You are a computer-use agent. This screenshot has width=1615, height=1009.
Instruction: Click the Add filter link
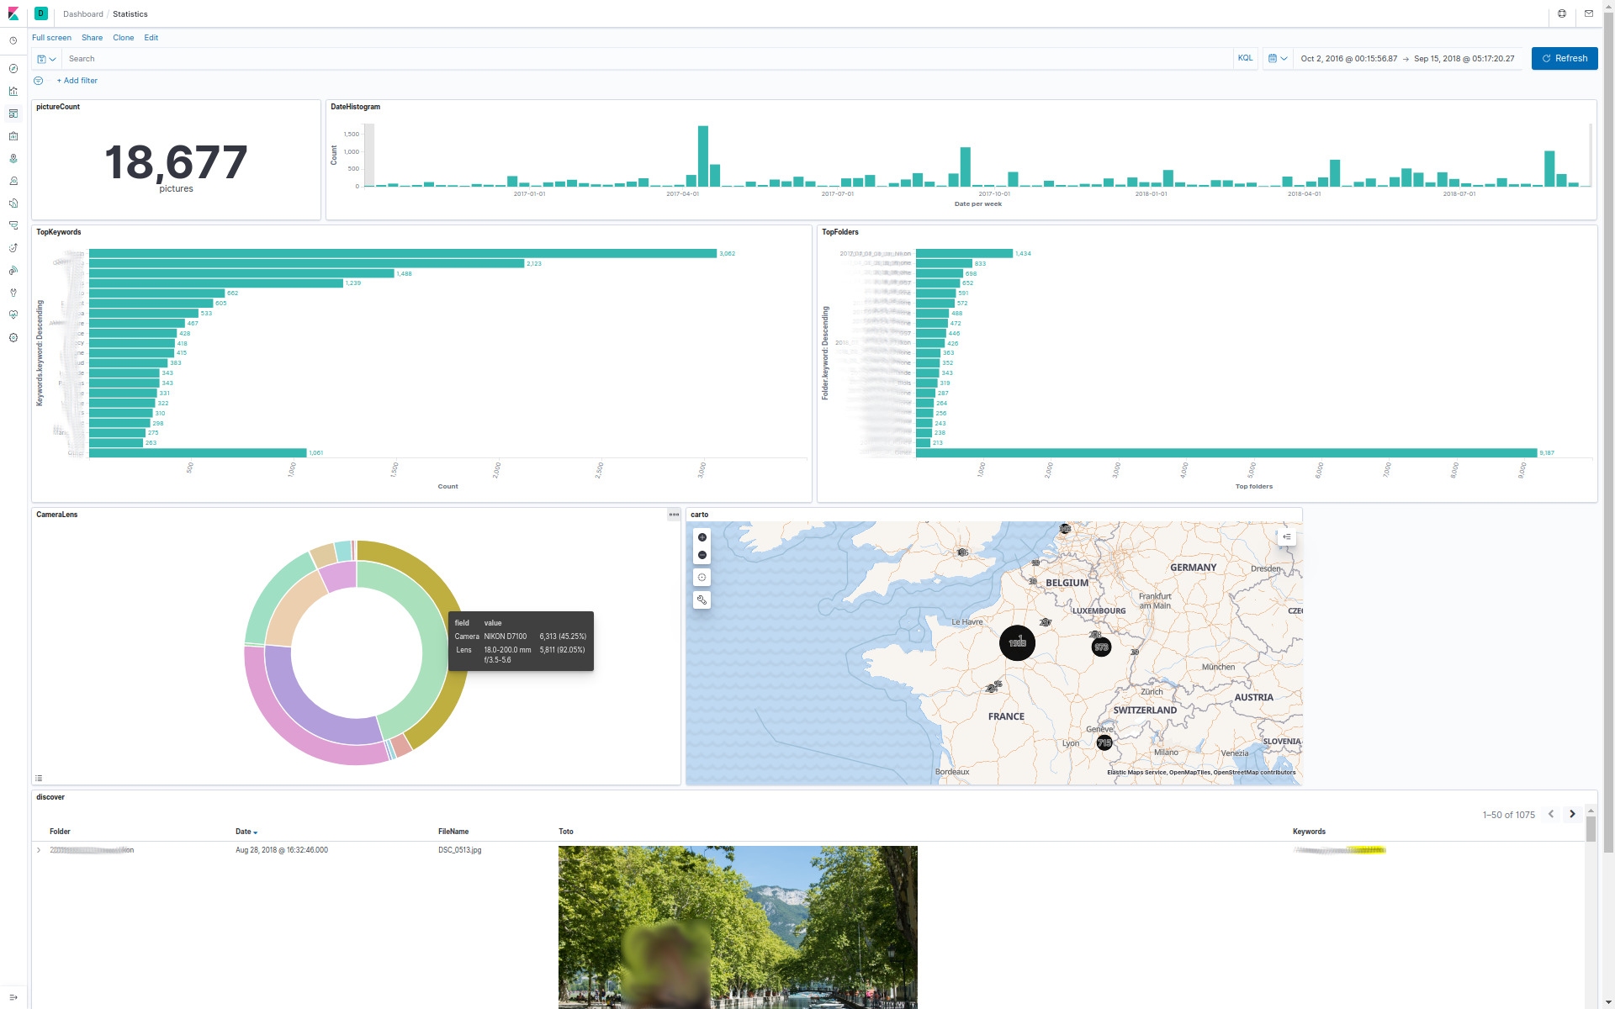[x=77, y=81]
